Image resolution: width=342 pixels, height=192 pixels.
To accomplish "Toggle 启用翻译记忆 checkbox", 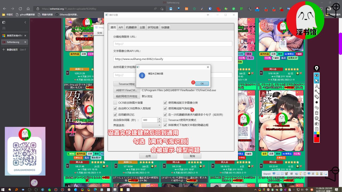I will point(115,115).
